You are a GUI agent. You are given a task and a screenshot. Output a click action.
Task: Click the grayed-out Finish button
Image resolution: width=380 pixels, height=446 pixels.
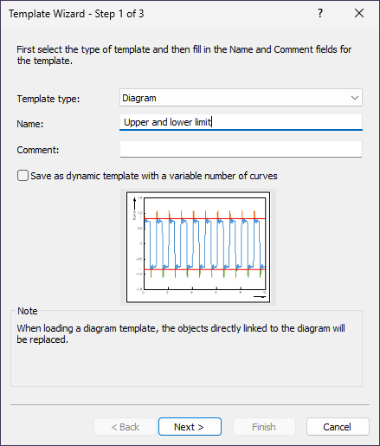coord(264,426)
